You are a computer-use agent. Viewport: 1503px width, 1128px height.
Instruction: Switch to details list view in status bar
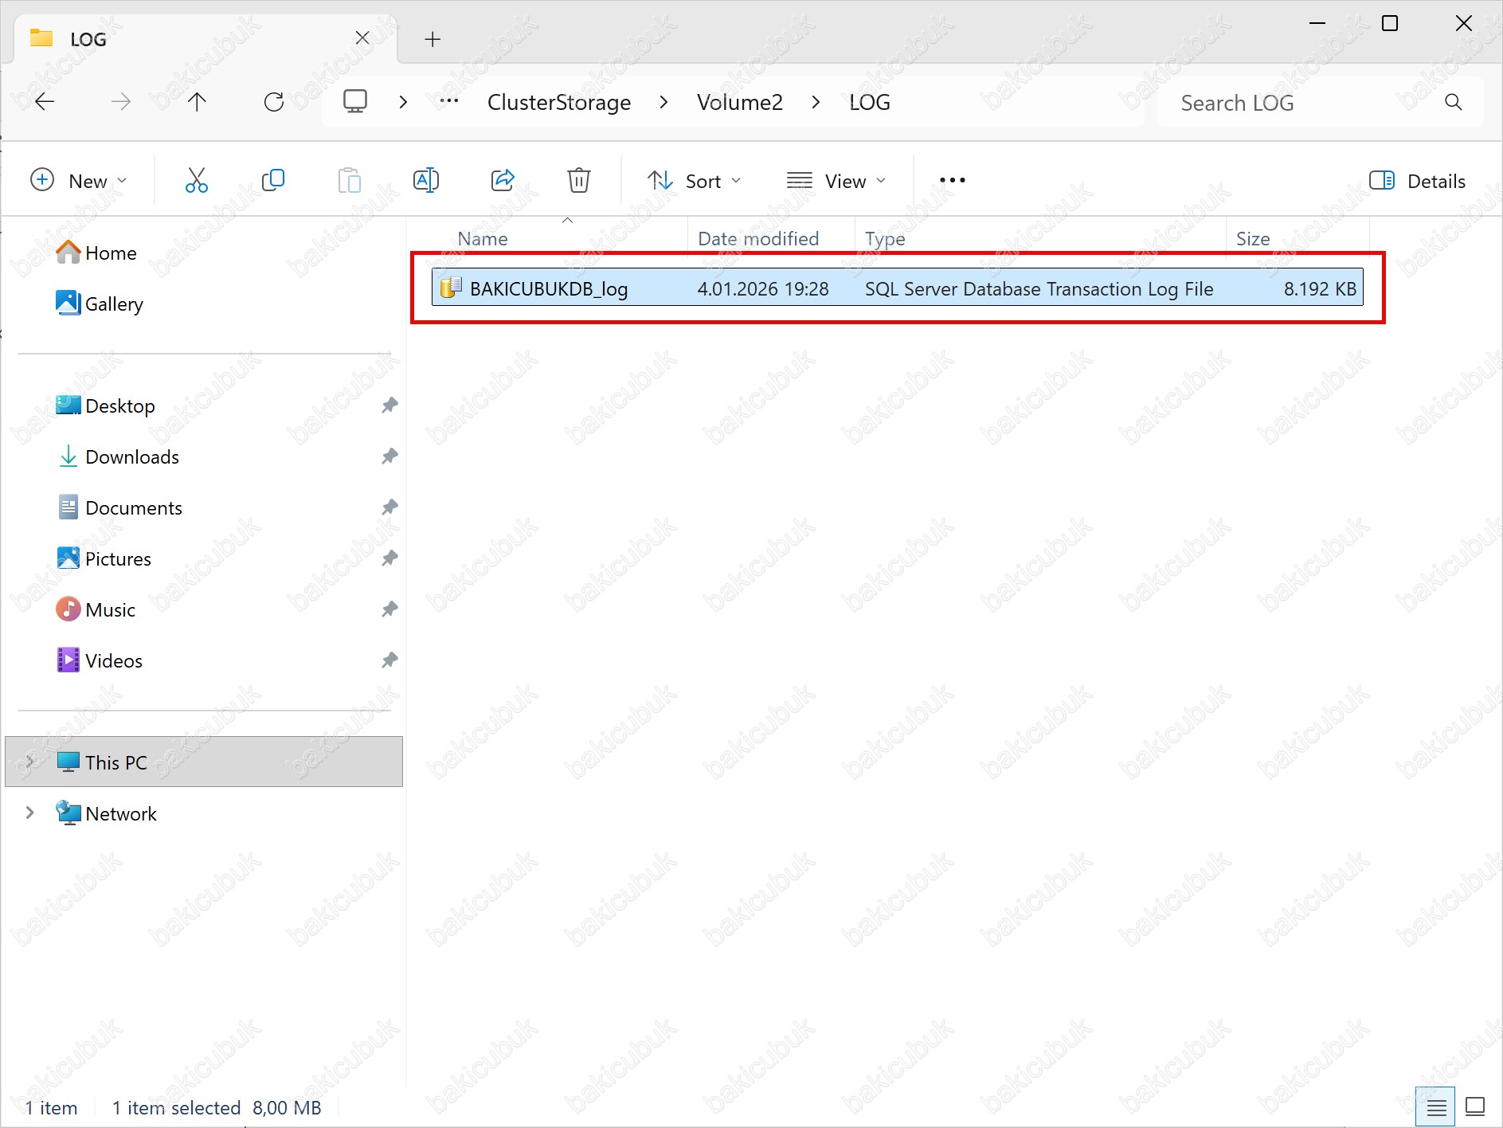1435,1106
